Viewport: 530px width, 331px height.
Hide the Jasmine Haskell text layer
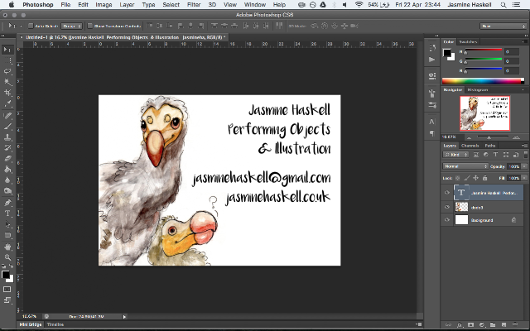click(447, 193)
